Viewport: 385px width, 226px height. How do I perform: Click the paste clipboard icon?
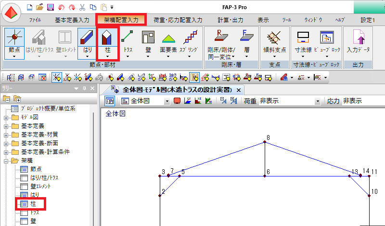coord(104,7)
